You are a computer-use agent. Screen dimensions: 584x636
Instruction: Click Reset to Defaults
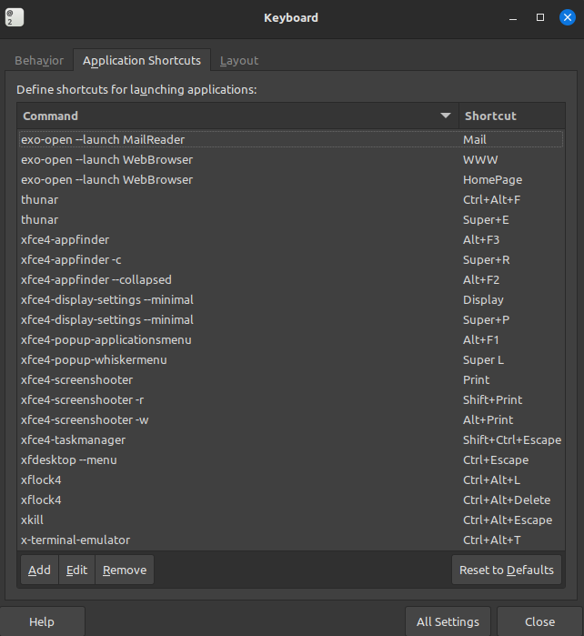coord(506,570)
